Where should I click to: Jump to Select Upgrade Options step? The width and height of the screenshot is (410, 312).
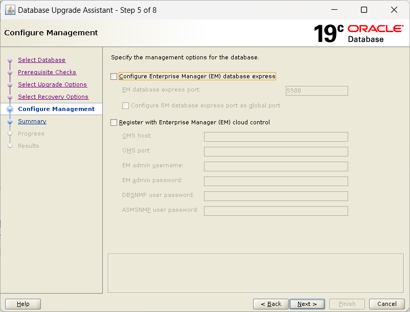coord(52,84)
